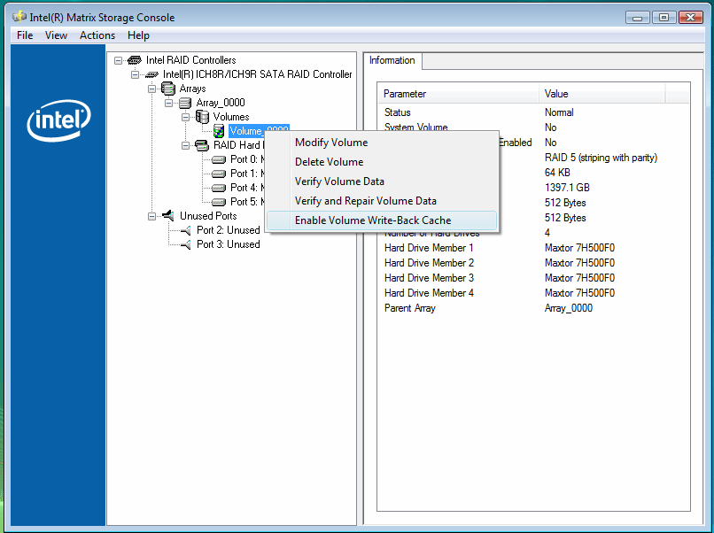Click the 'Array_0000' parent array value
This screenshot has height=533, width=714.
569,308
